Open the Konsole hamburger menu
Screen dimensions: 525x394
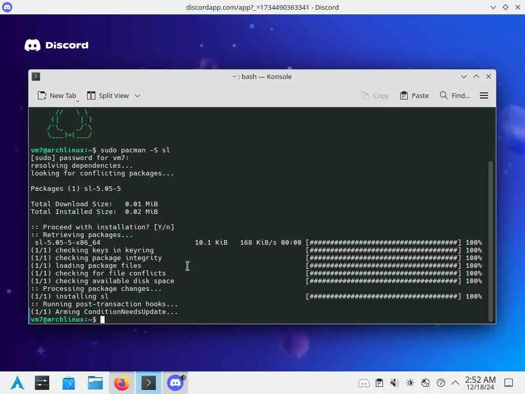pyautogui.click(x=484, y=96)
